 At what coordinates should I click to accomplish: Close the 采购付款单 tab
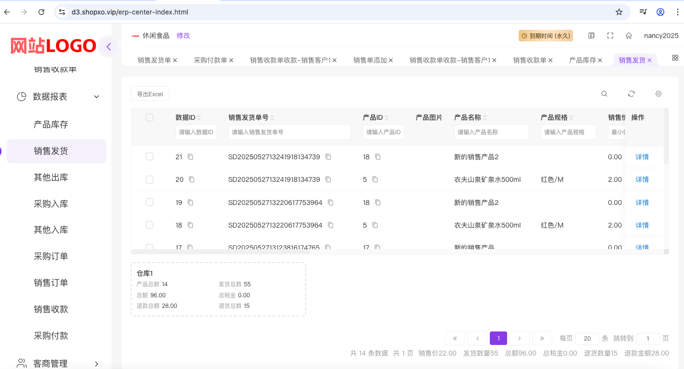(231, 60)
